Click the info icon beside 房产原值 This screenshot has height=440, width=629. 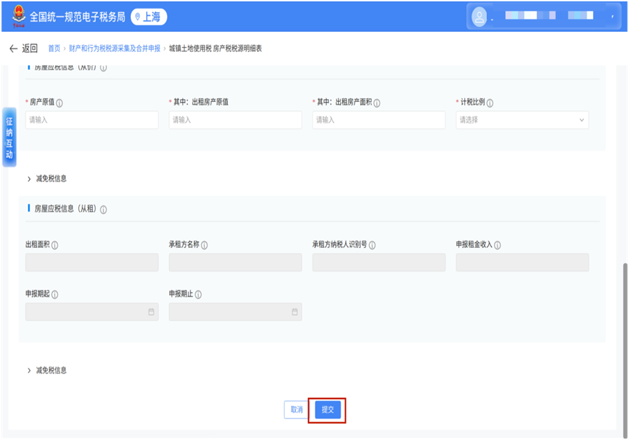(x=60, y=103)
